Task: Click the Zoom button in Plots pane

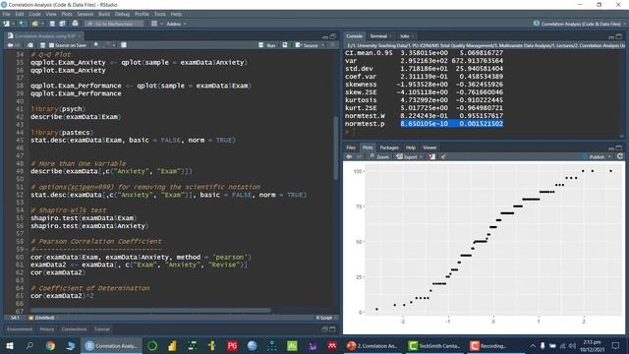Action: [379, 157]
